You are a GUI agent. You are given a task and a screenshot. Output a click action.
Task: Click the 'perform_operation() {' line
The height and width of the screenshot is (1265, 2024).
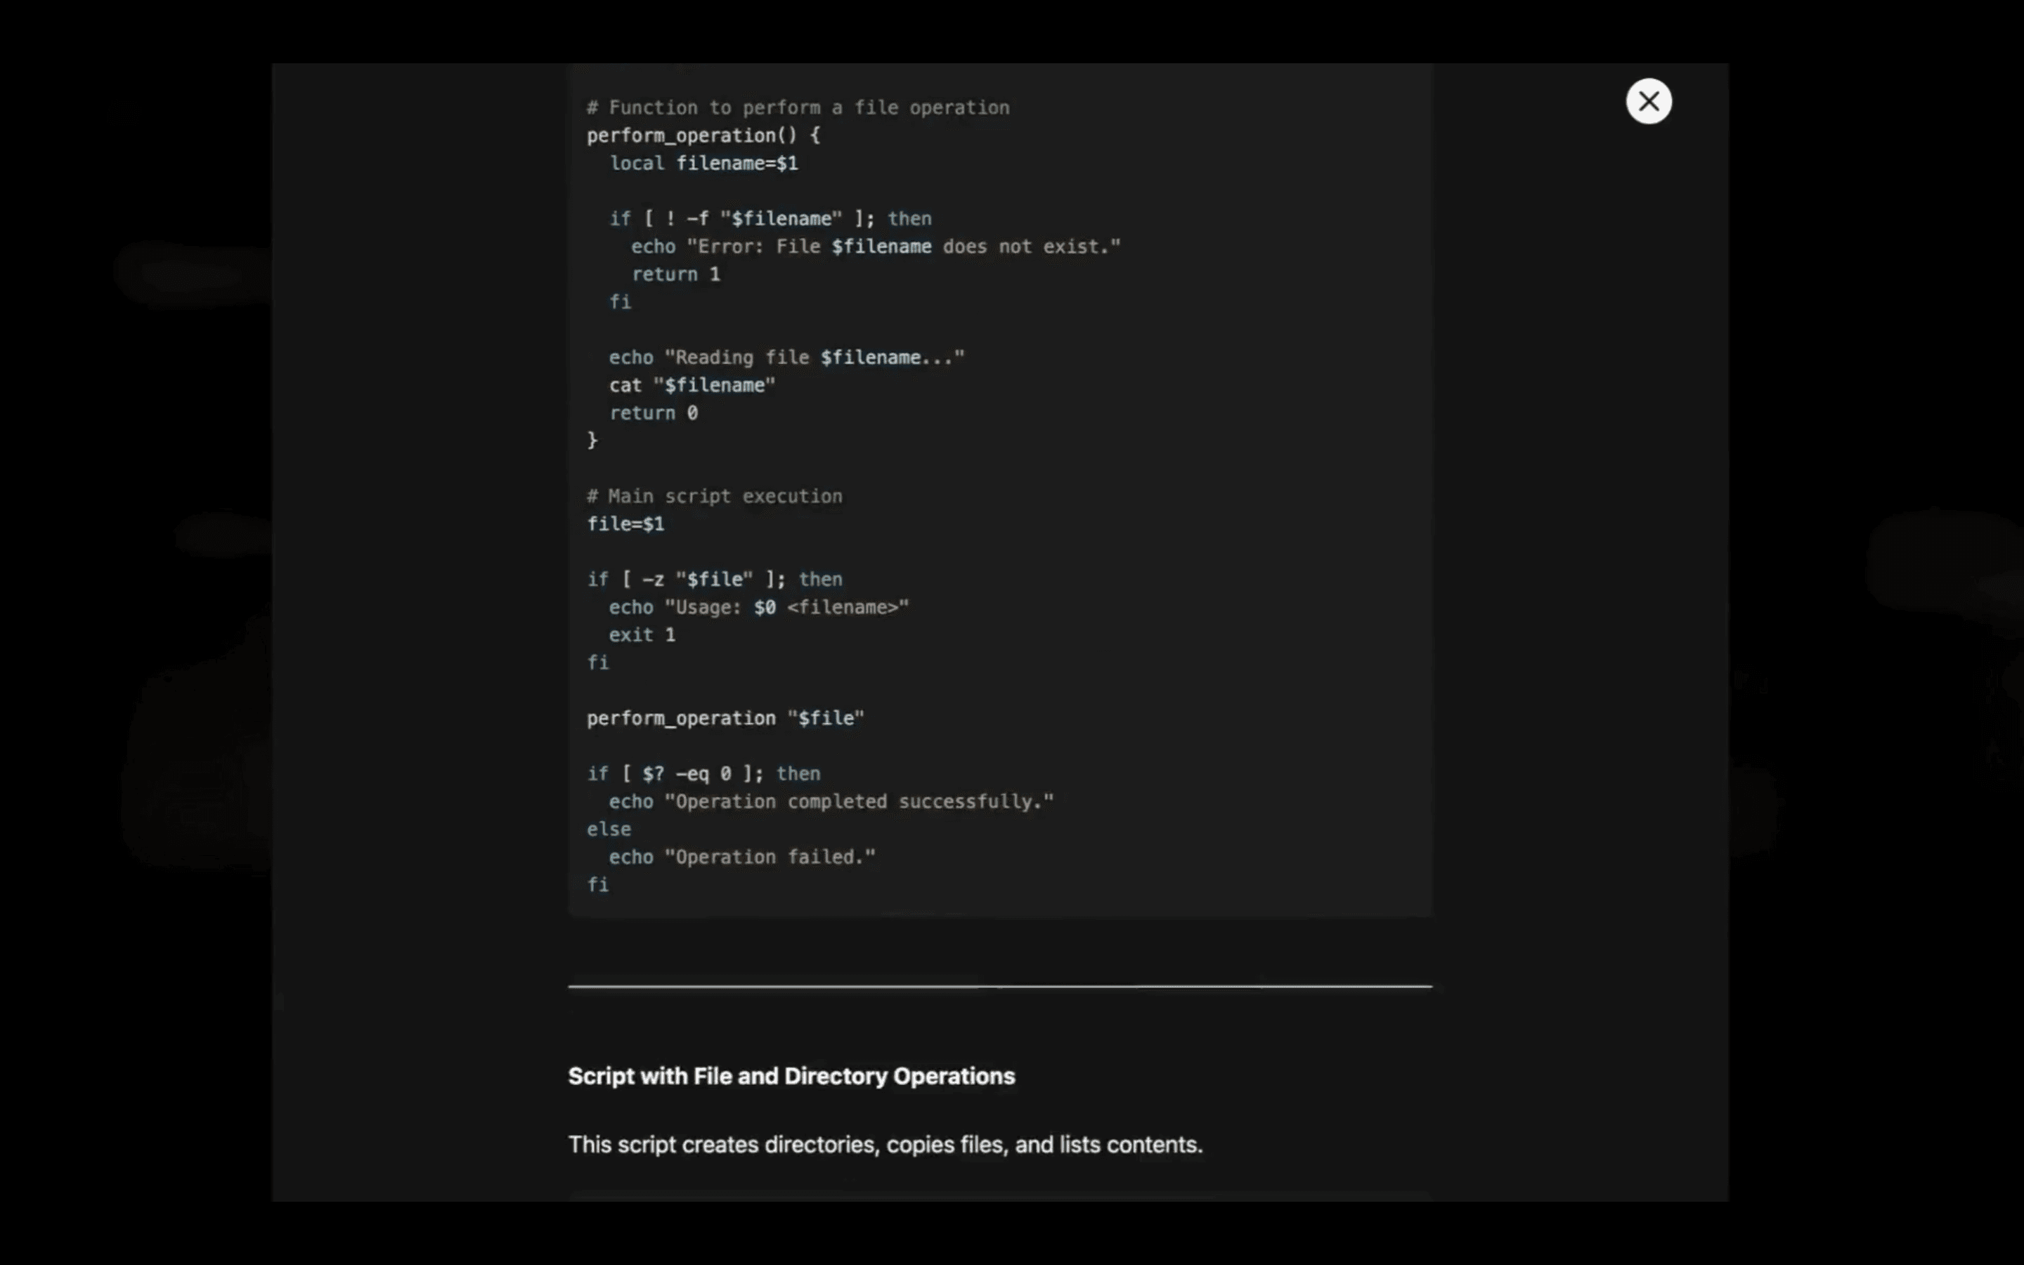[x=703, y=136]
